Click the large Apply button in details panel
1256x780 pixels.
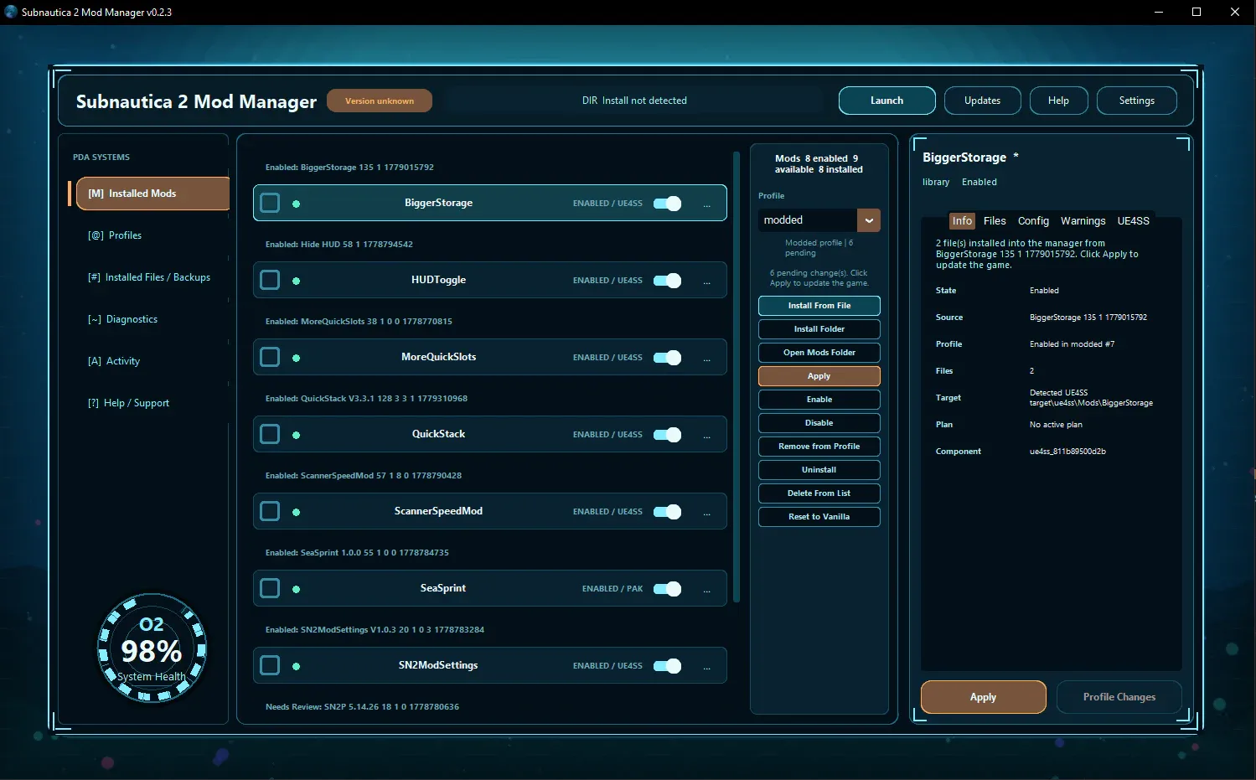(x=984, y=697)
